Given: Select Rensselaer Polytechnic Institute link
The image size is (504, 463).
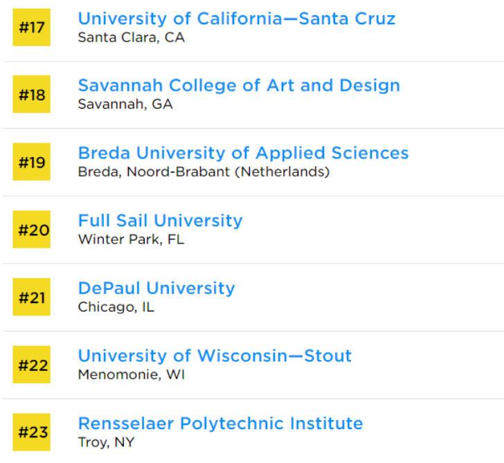Looking at the screenshot, I should click(220, 424).
